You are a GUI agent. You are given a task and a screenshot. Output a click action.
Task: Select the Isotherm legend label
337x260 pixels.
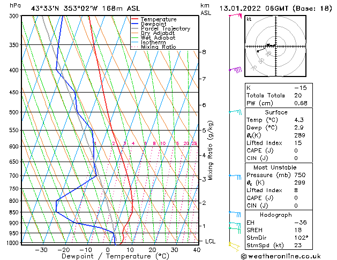(x=153, y=42)
